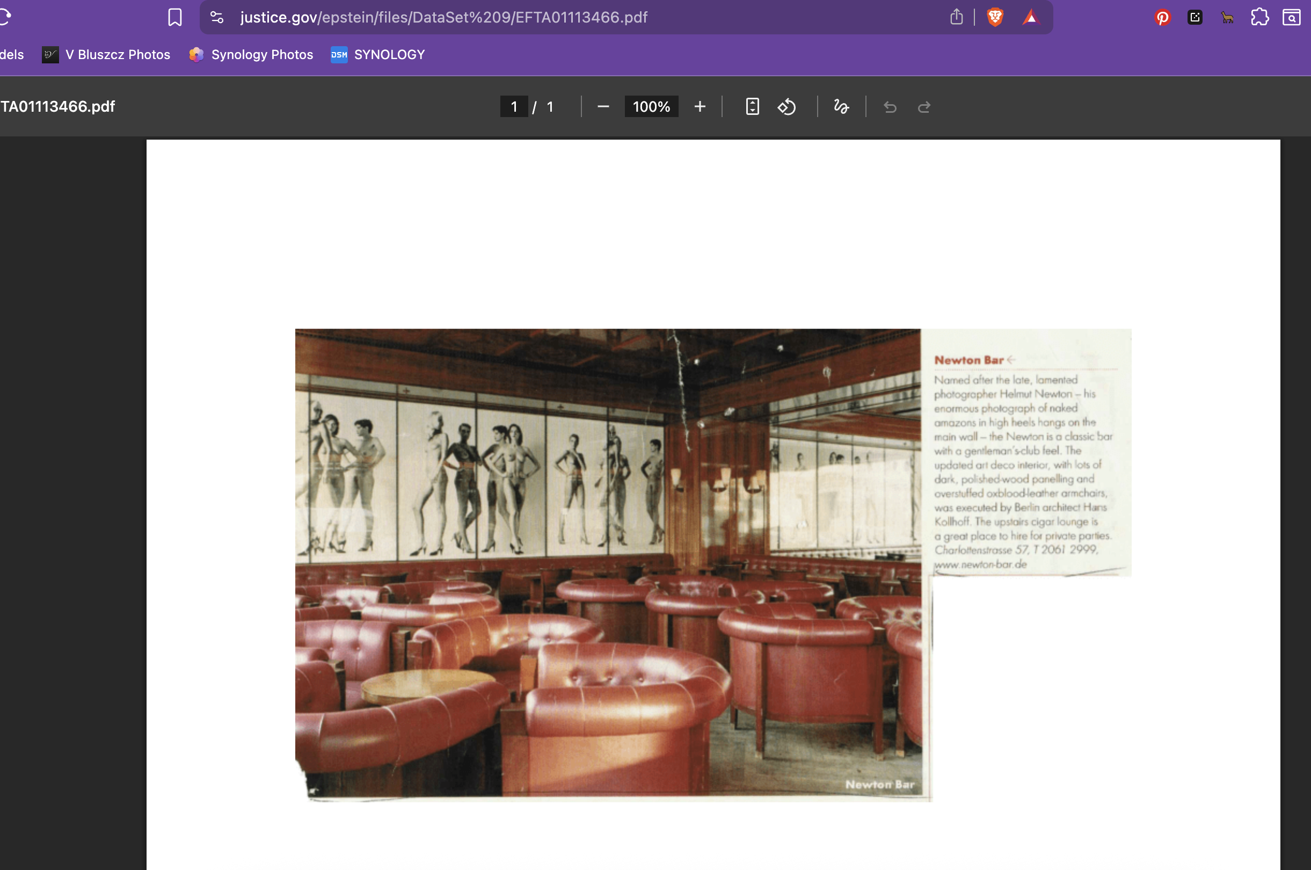Click the share icon in address bar
The image size is (1311, 870).
pos(956,17)
